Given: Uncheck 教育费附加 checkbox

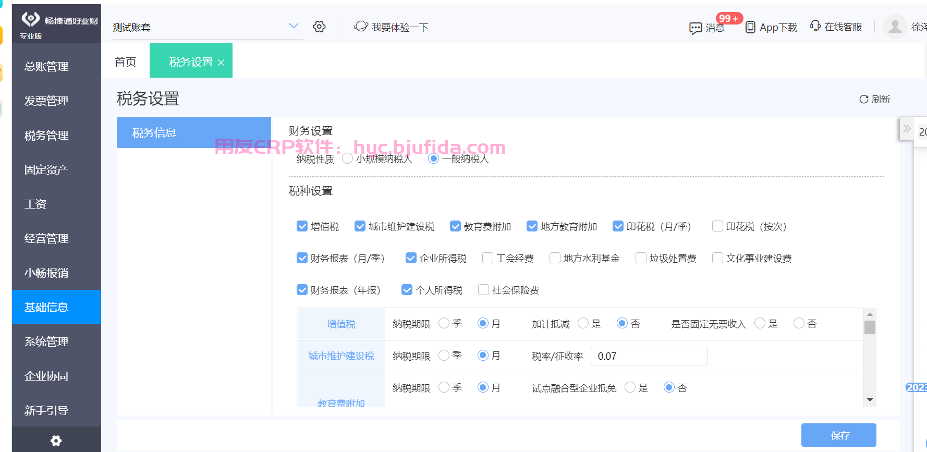Looking at the screenshot, I should pos(455,226).
